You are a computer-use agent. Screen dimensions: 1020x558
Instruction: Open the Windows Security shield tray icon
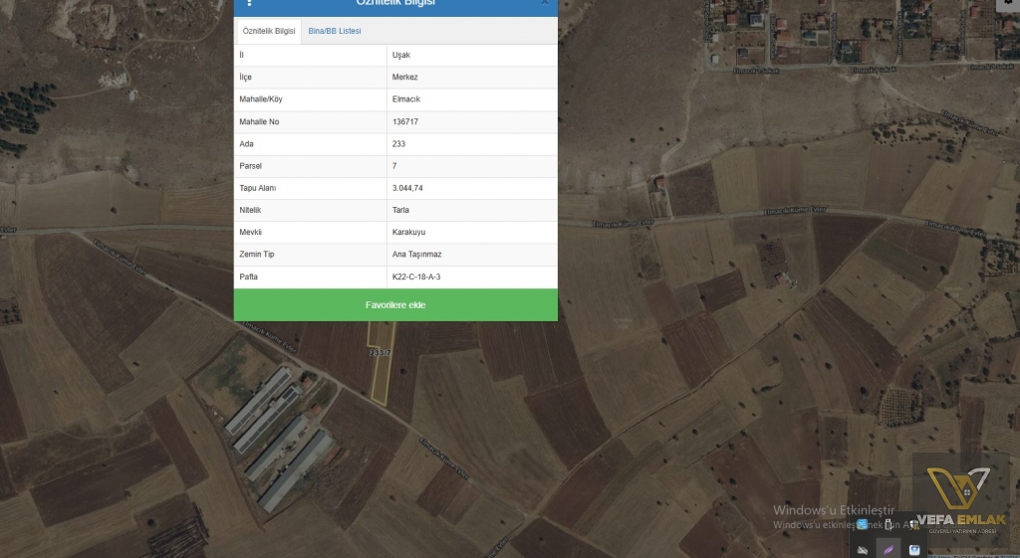(914, 523)
